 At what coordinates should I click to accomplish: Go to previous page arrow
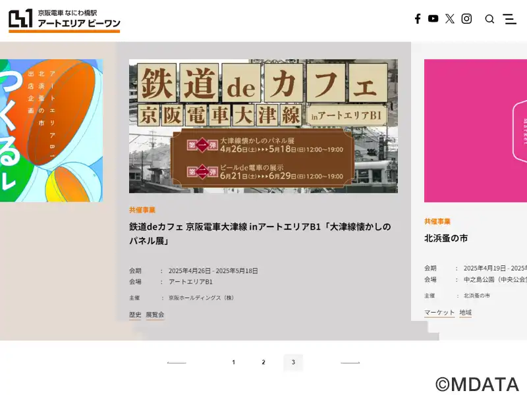177,363
